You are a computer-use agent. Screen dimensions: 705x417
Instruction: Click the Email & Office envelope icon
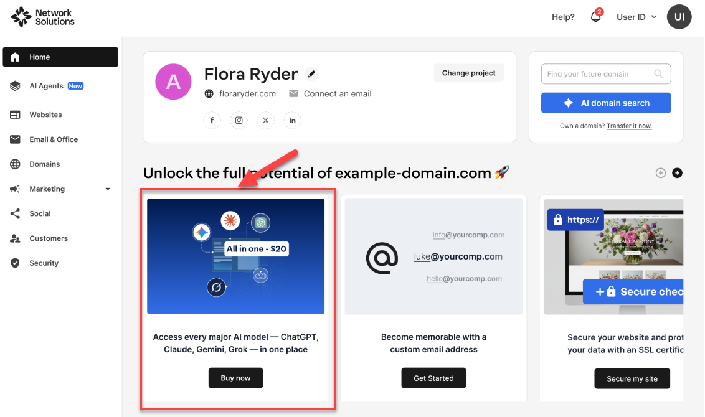point(16,139)
